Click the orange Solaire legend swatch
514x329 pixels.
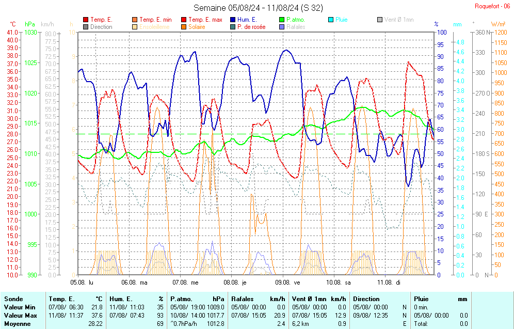[x=184, y=27]
